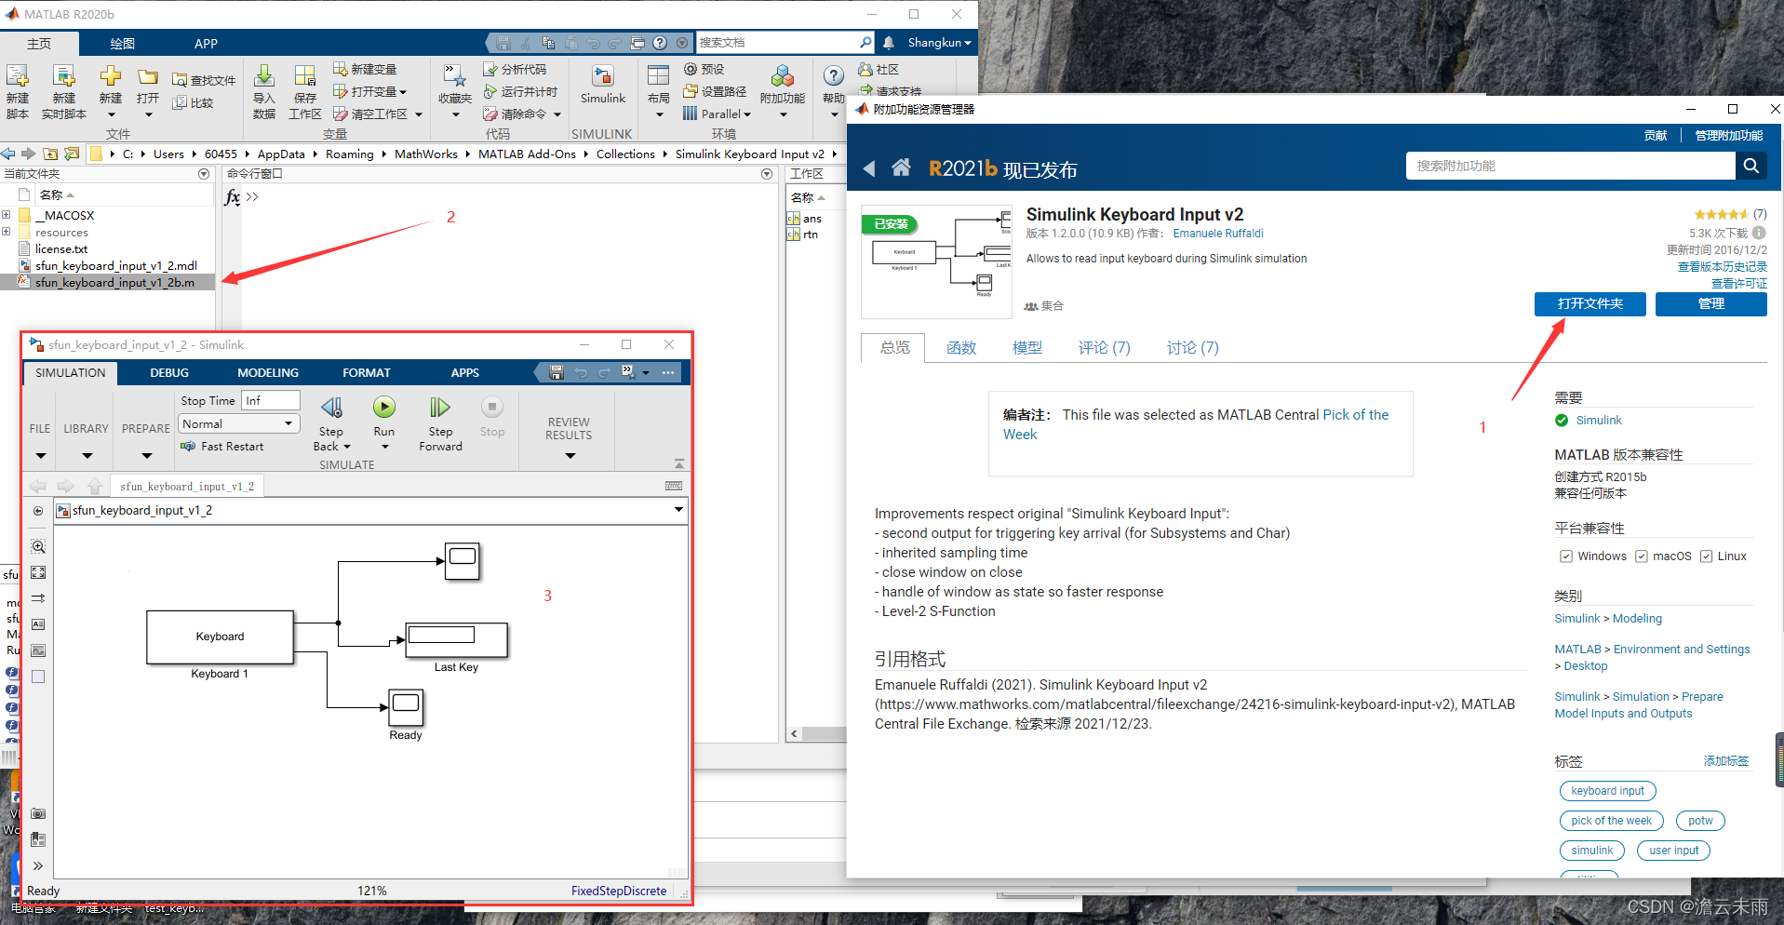Click Stop button in Simulink toolbar
1784x925 pixels.
(492, 416)
